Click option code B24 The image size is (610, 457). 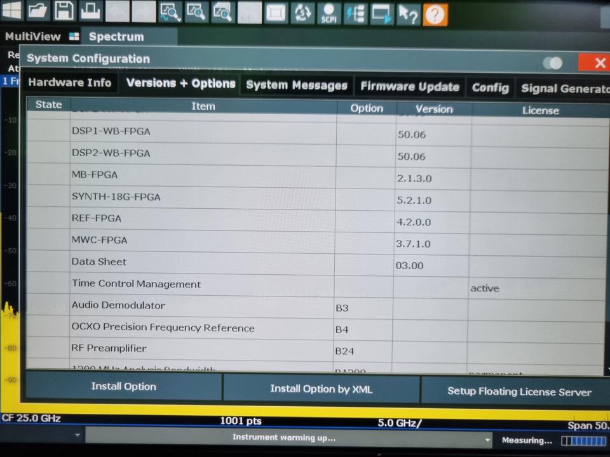pyautogui.click(x=344, y=351)
